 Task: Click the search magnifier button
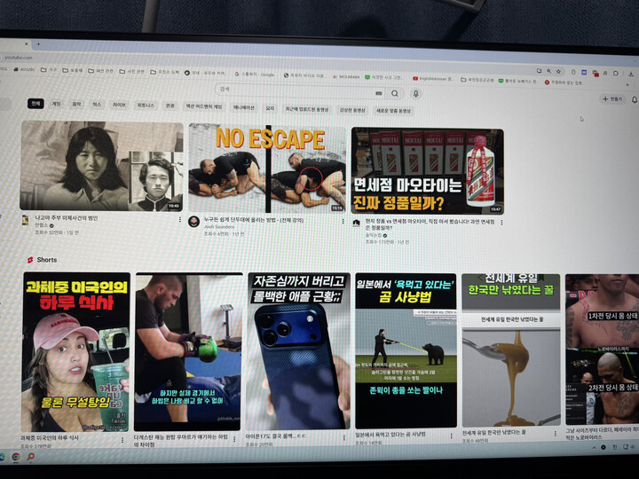pos(395,92)
